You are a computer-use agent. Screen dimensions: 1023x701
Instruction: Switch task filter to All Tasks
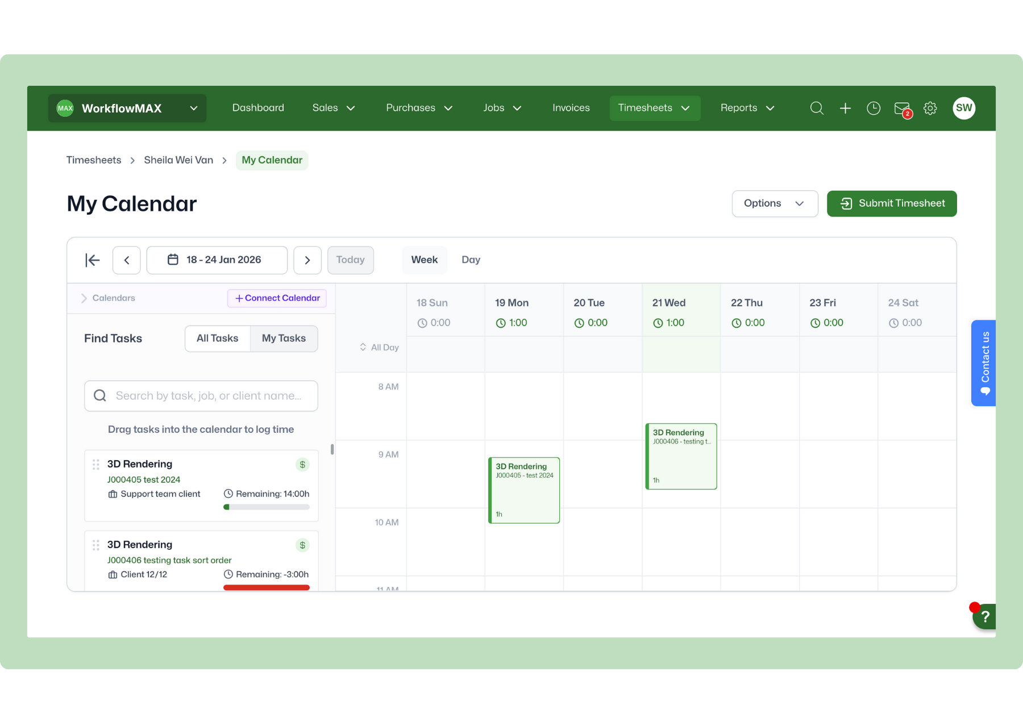(218, 339)
